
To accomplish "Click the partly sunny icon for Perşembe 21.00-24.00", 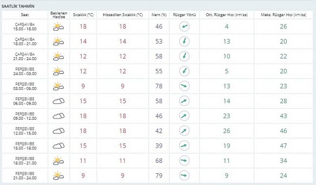I will 59,176.
